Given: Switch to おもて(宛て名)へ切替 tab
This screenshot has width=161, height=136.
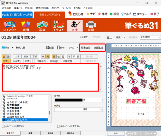Looking at the screenshot, I should [x=17, y=15].
